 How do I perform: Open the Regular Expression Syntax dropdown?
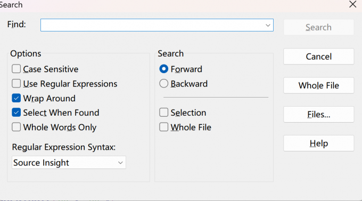[x=69, y=163]
